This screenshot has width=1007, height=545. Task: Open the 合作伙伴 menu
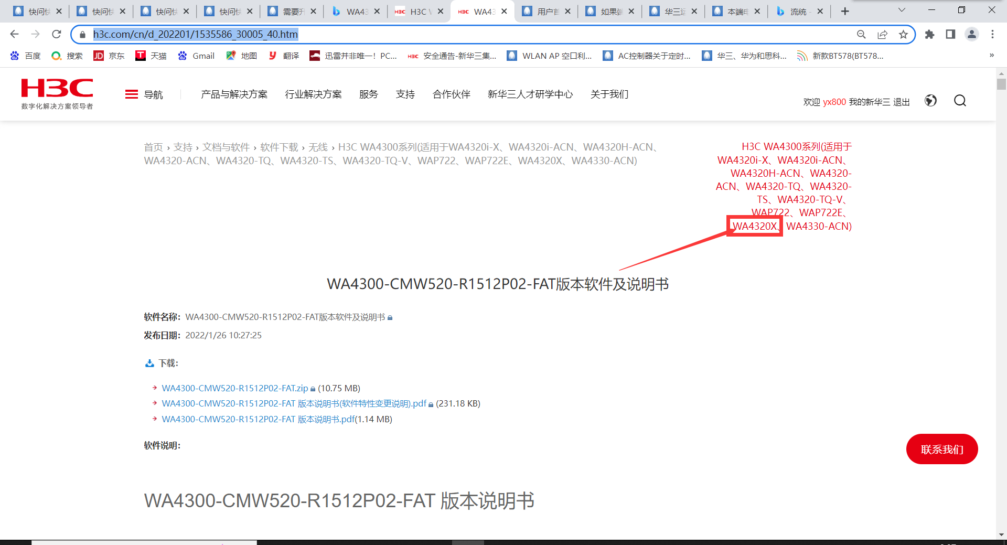(452, 94)
